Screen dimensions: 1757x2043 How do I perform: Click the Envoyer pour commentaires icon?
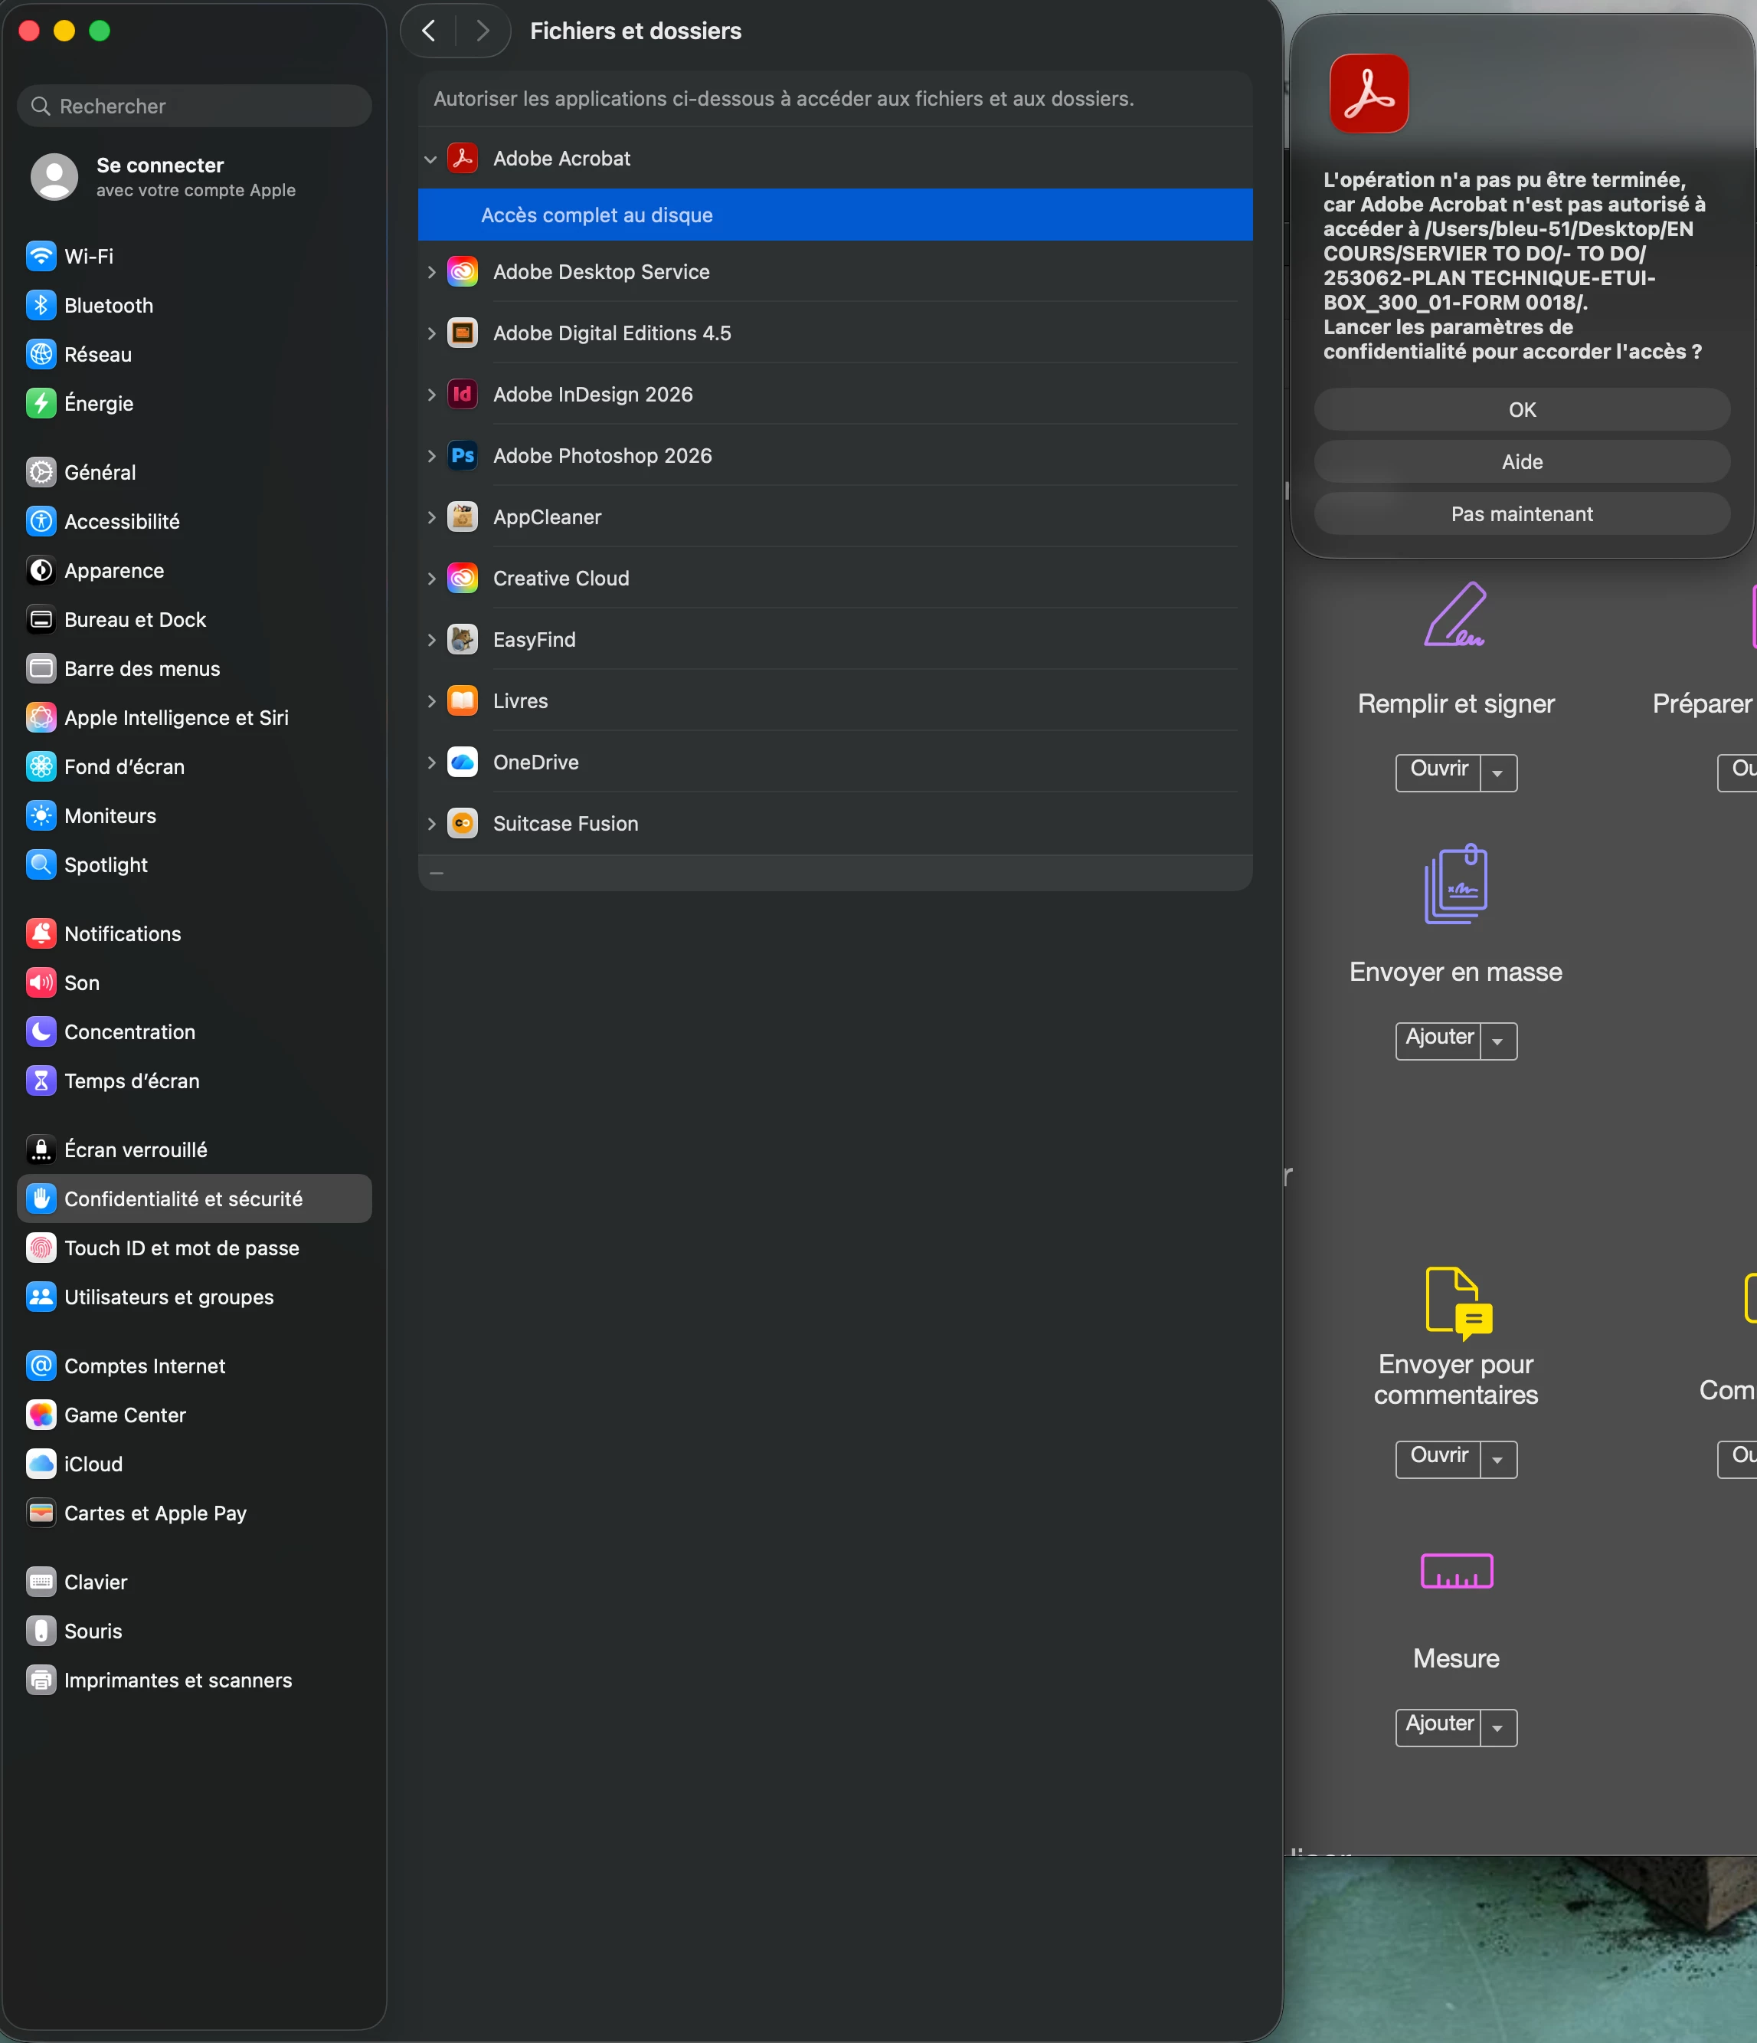[x=1458, y=1301]
